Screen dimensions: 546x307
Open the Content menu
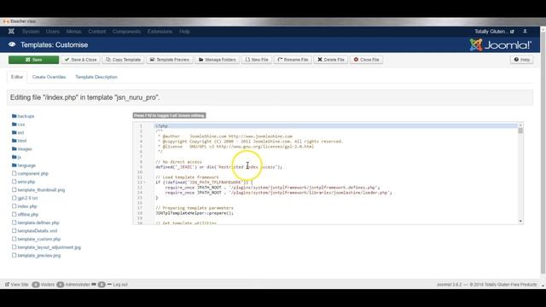[96, 32]
